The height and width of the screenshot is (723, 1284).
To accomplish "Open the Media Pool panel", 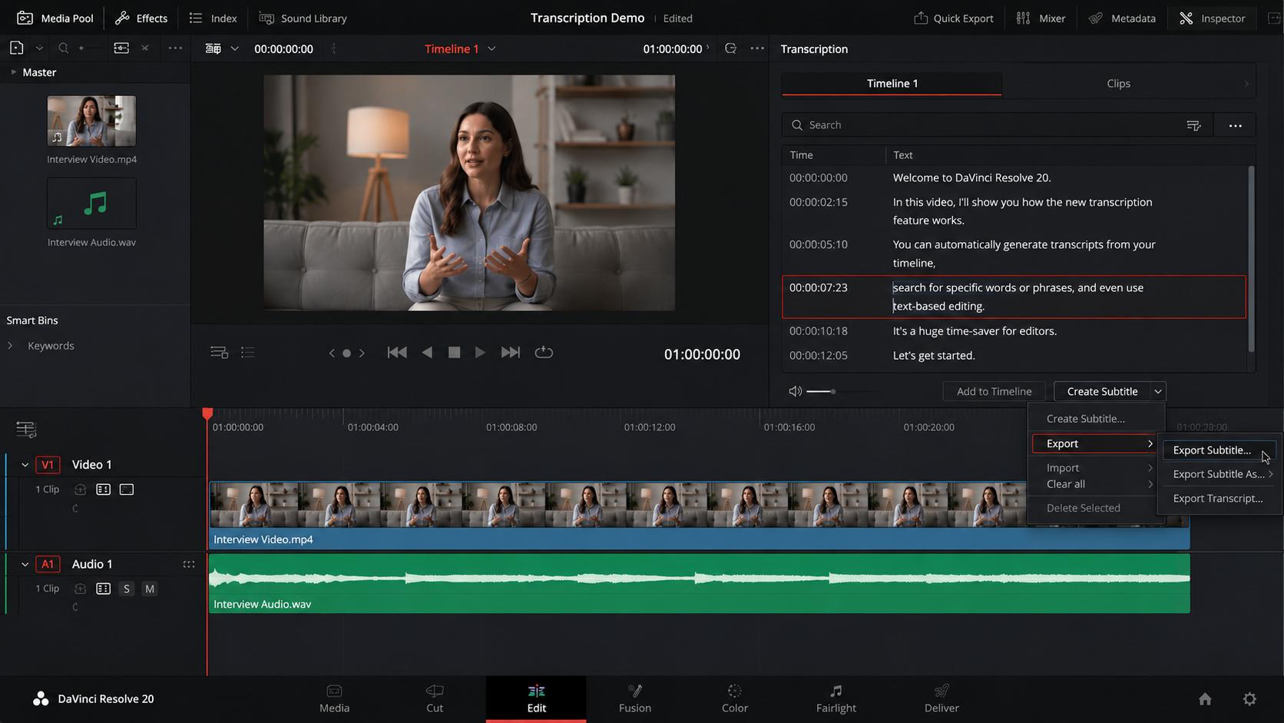I will tap(55, 18).
